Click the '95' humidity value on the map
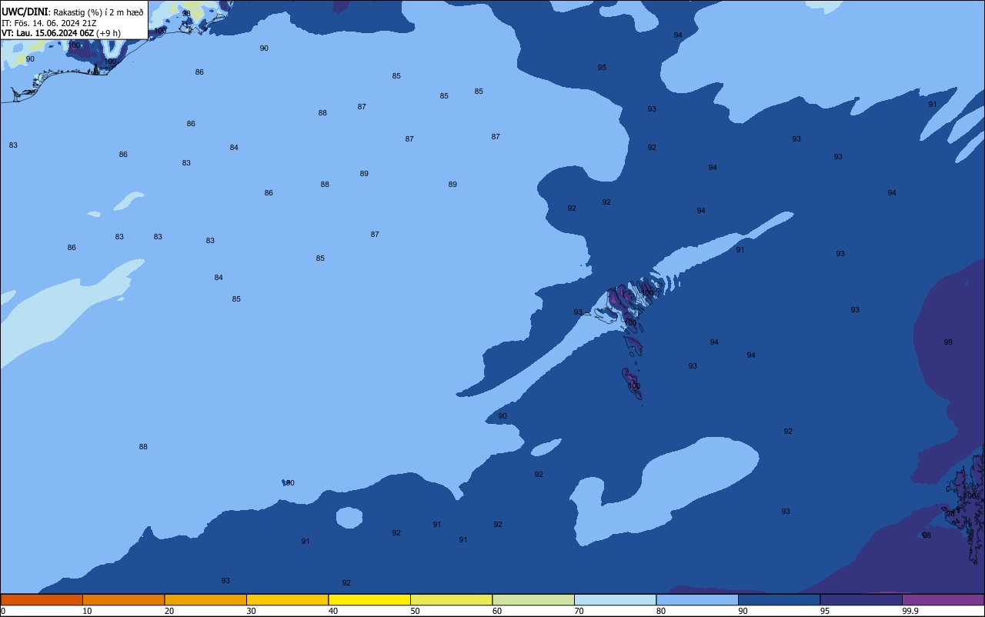This screenshot has width=985, height=617. tap(602, 68)
